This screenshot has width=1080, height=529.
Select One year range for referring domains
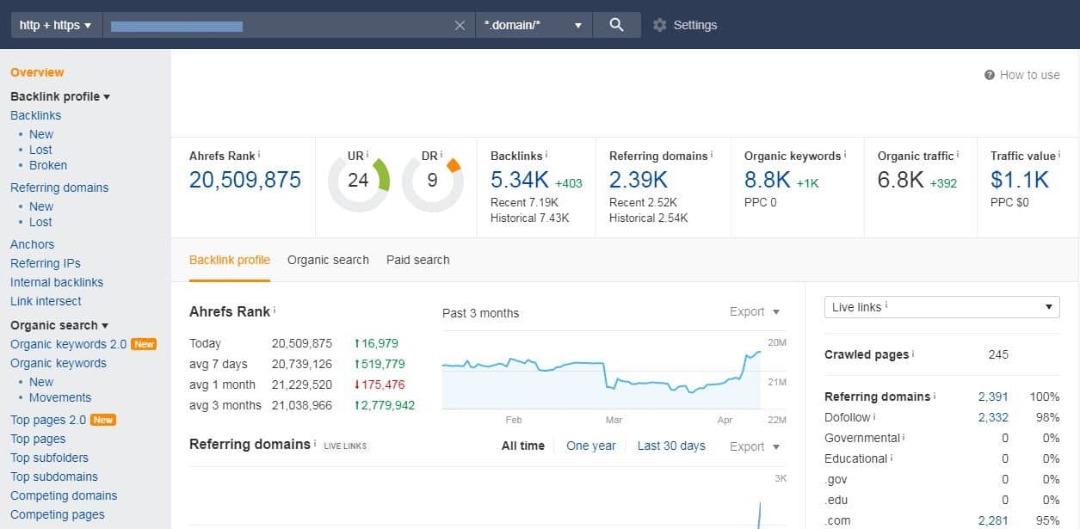(591, 446)
